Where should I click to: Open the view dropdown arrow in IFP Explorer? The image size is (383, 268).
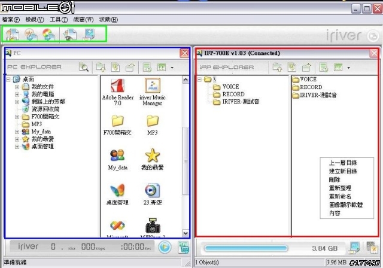coord(348,68)
